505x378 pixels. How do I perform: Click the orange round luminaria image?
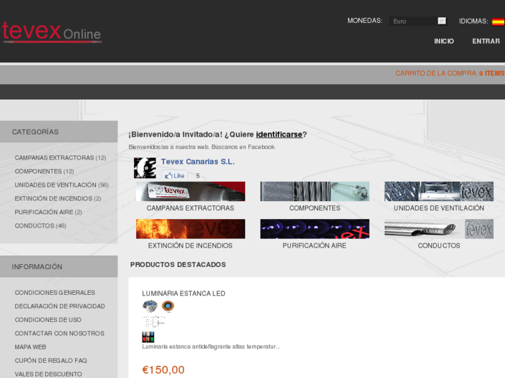tap(168, 306)
